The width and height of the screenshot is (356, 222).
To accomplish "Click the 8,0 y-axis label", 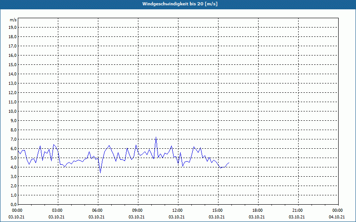I will pos(13,130).
